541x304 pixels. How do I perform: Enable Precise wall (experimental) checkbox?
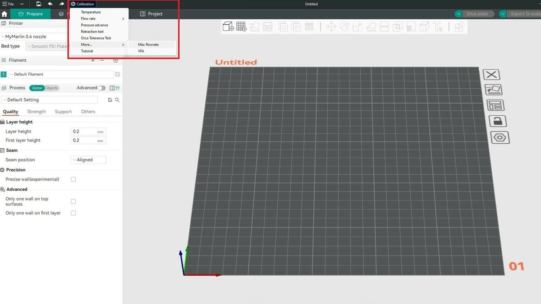(x=73, y=179)
